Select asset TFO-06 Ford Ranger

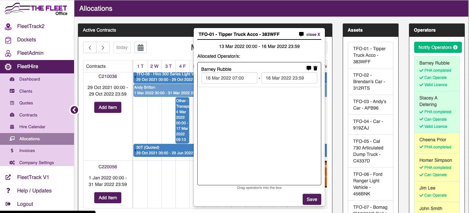[x=371, y=184]
